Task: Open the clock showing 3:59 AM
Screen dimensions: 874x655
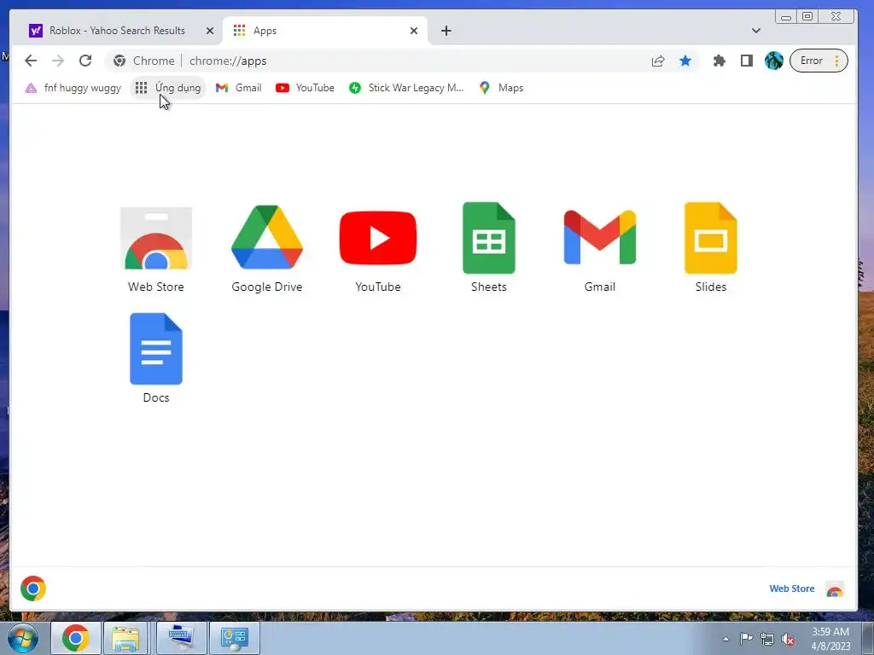Action: 830,639
